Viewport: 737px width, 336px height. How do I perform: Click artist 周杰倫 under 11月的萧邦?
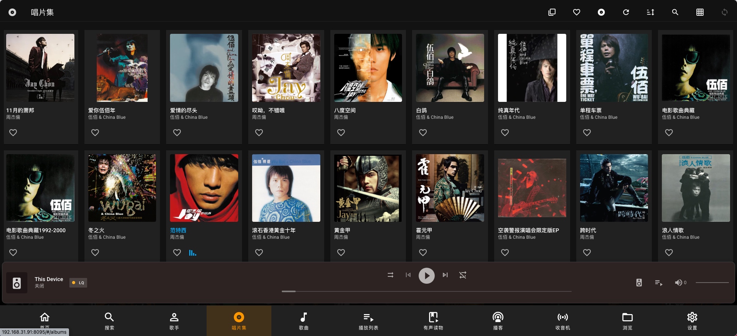13,117
